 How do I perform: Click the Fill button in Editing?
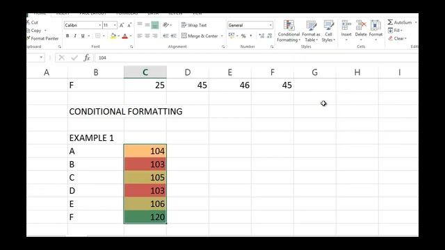pos(395,31)
